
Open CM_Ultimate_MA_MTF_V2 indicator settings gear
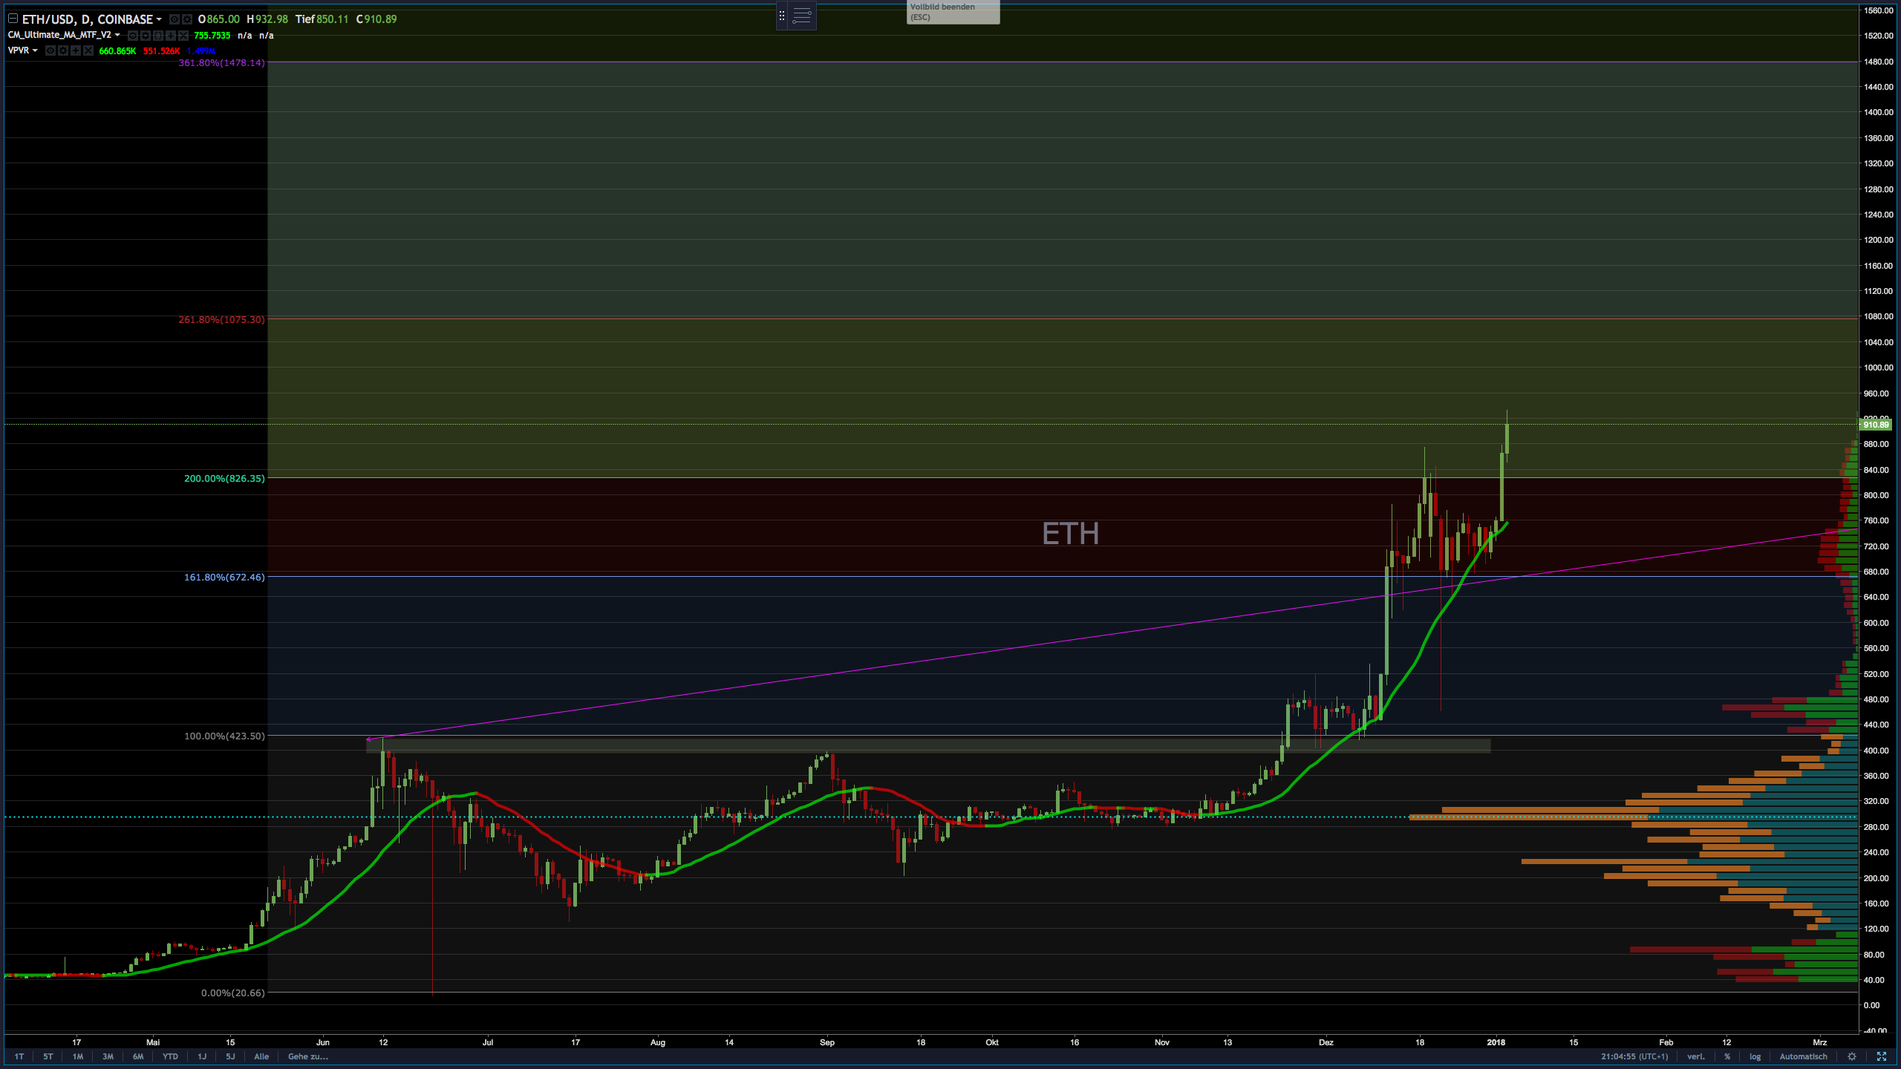pos(146,36)
